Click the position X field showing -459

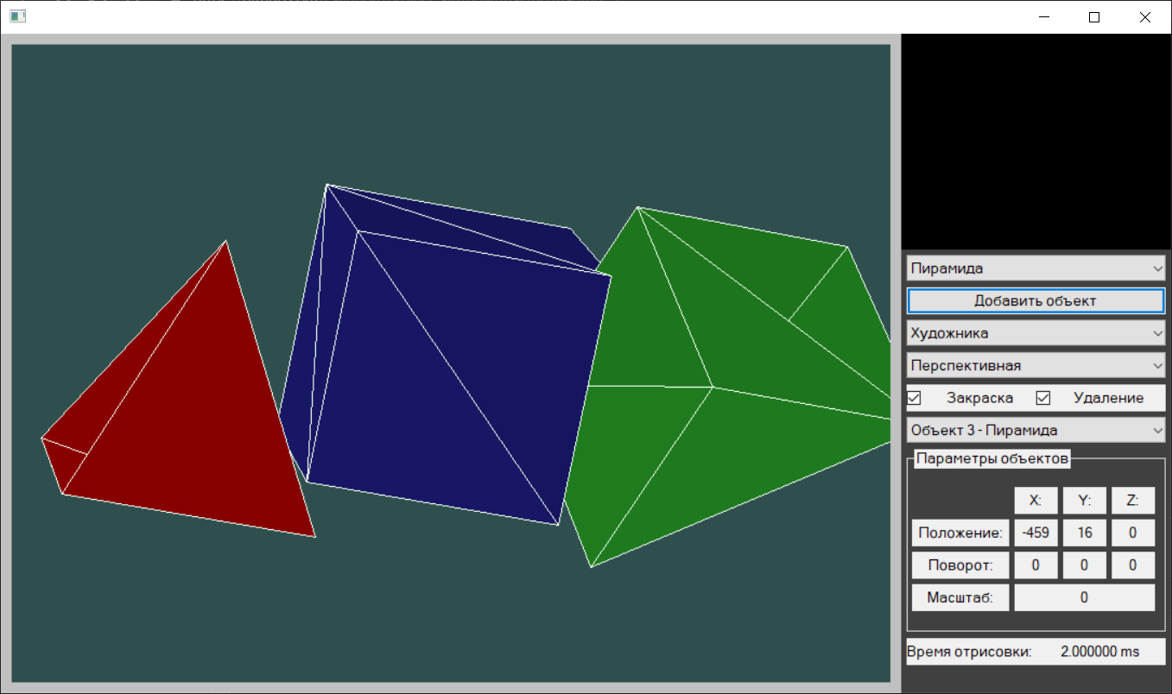point(1036,533)
